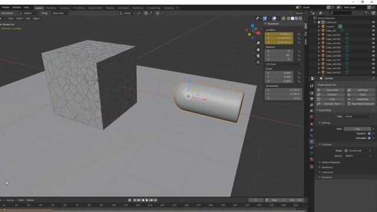Click the navigation axis gizmo
The width and height of the screenshot is (377, 212).
click(x=253, y=31)
